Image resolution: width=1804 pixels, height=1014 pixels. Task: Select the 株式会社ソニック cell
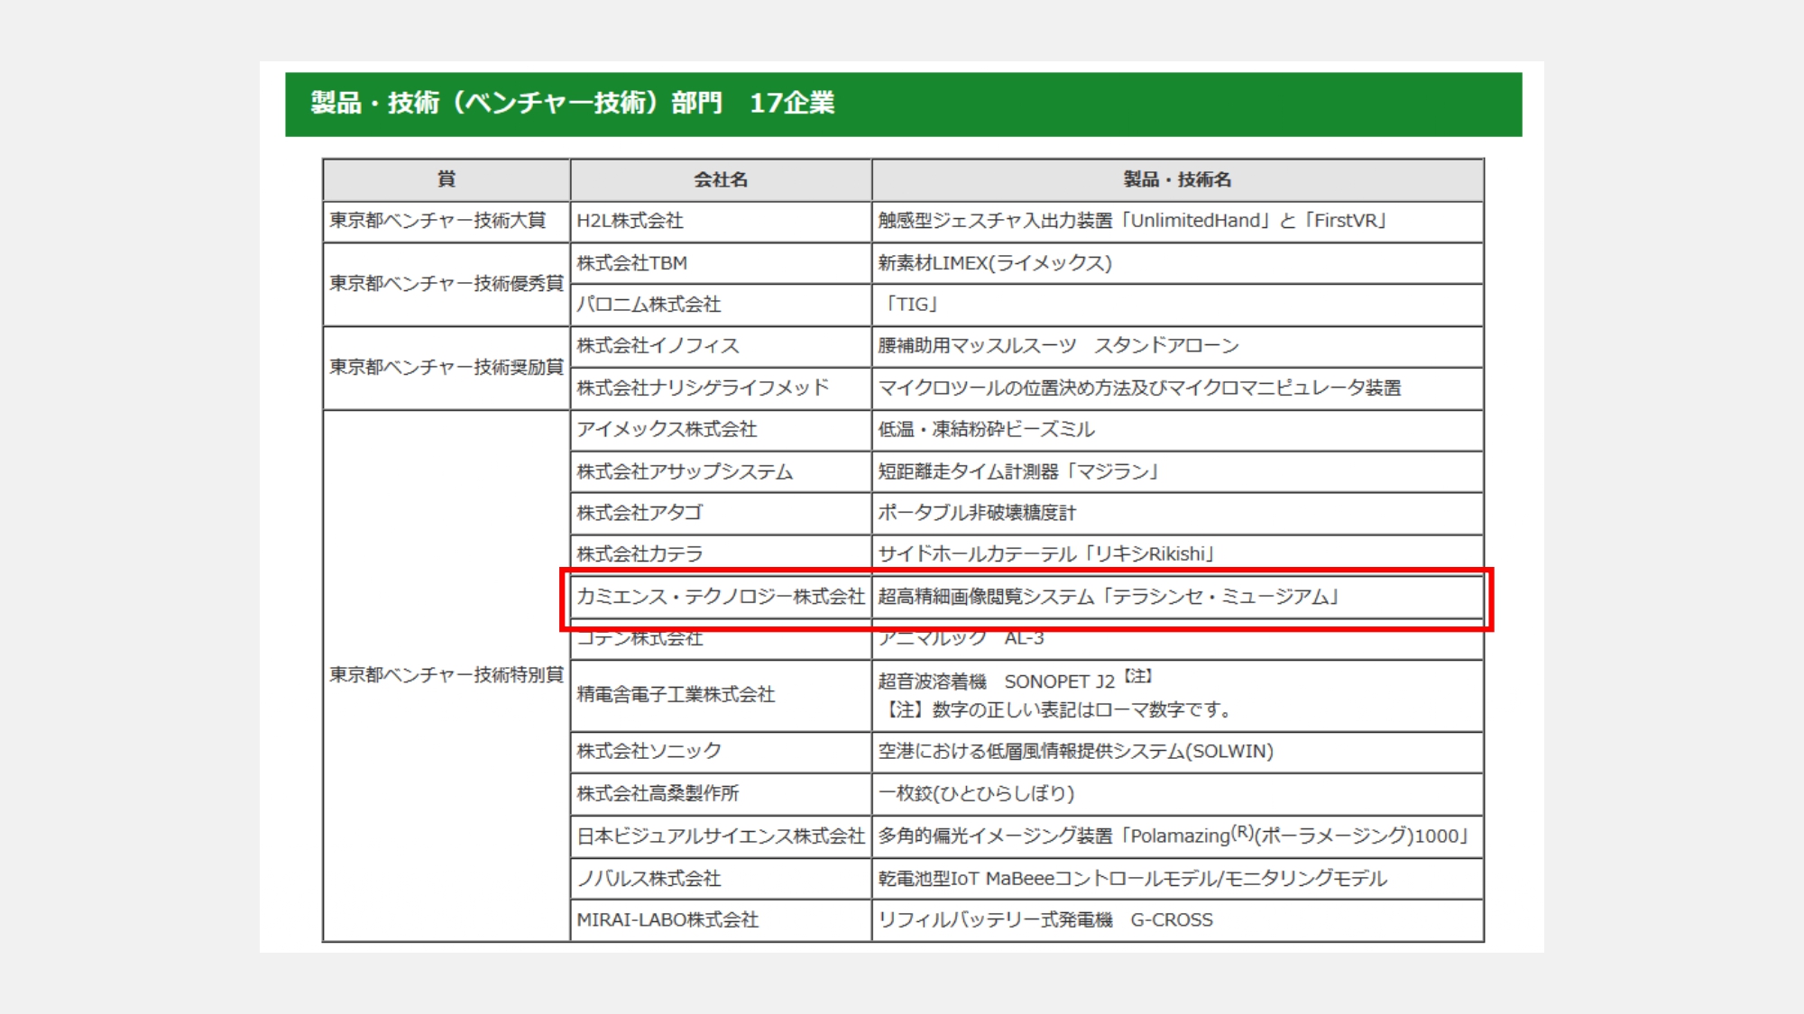pyautogui.click(x=649, y=752)
